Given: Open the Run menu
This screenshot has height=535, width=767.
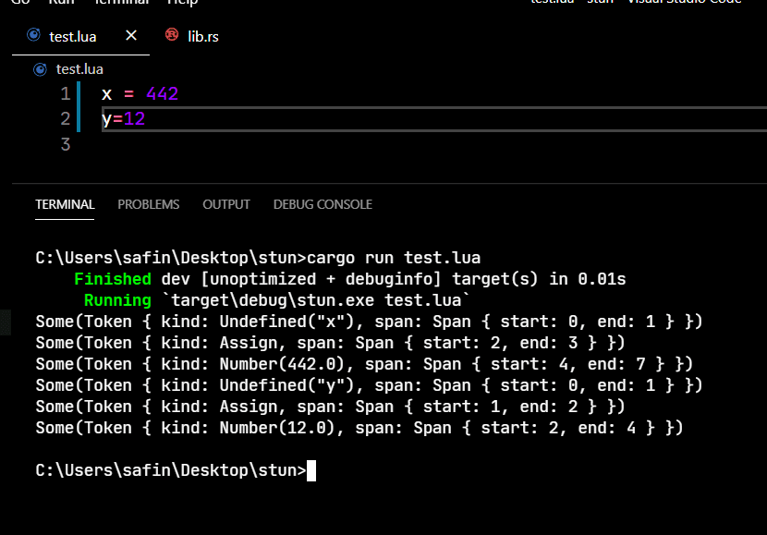Looking at the screenshot, I should point(62,2).
